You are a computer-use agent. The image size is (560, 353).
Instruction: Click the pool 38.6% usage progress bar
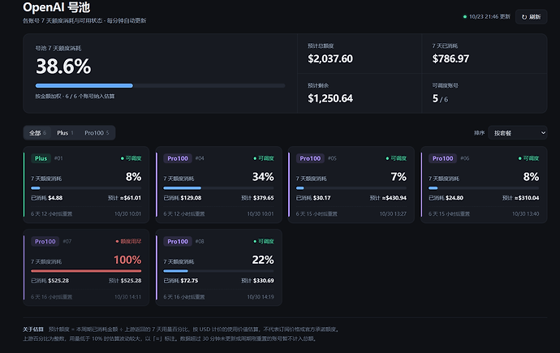pyautogui.click(x=160, y=86)
